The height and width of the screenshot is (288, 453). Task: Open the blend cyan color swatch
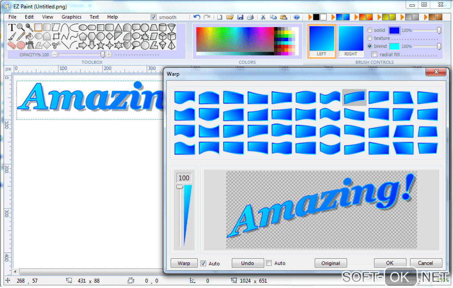(394, 46)
